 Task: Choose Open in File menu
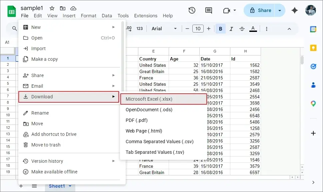point(69,38)
